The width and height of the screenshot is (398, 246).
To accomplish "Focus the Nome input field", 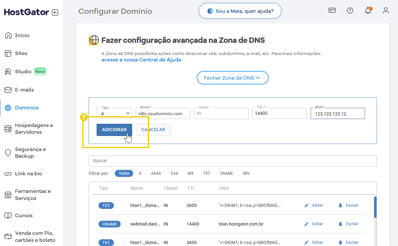I will click(x=163, y=113).
